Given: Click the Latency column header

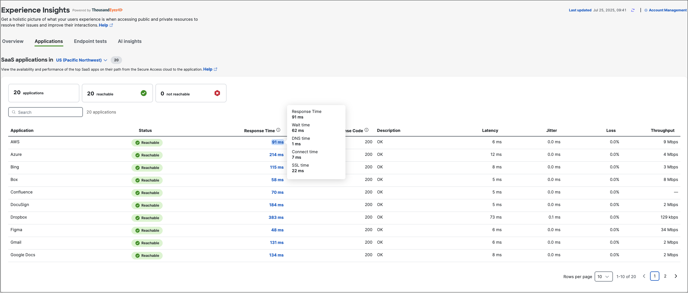Looking at the screenshot, I should (490, 130).
